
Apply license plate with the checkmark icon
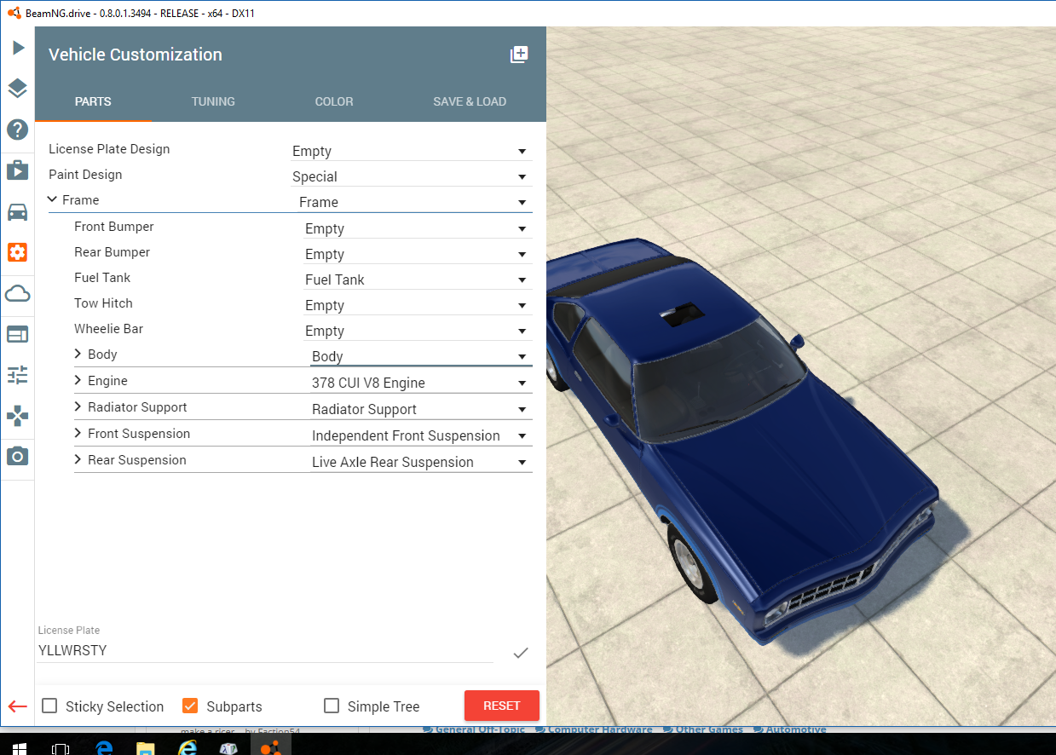[521, 653]
